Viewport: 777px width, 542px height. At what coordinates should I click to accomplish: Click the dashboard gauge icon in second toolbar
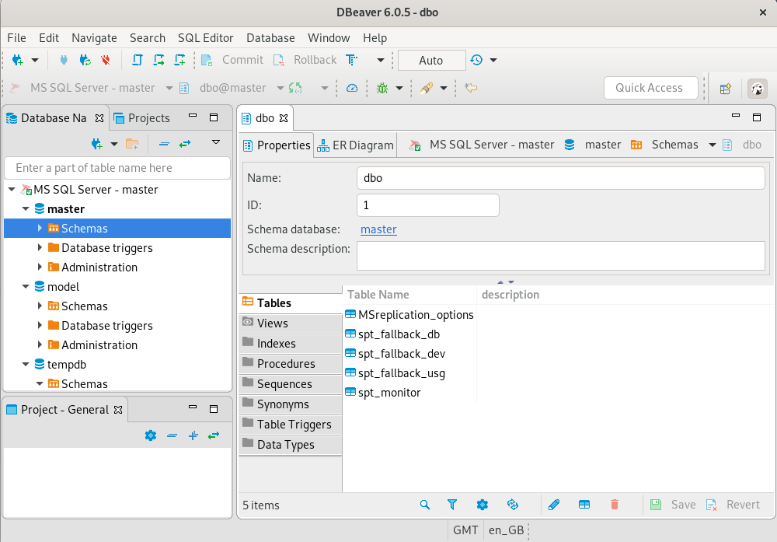point(352,88)
